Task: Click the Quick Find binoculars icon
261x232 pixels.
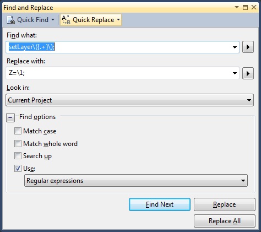Action: [x=11, y=20]
